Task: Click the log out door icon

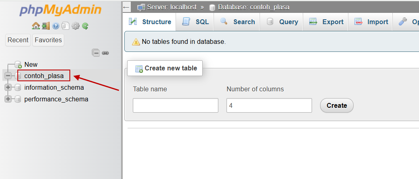Action: click(46, 26)
